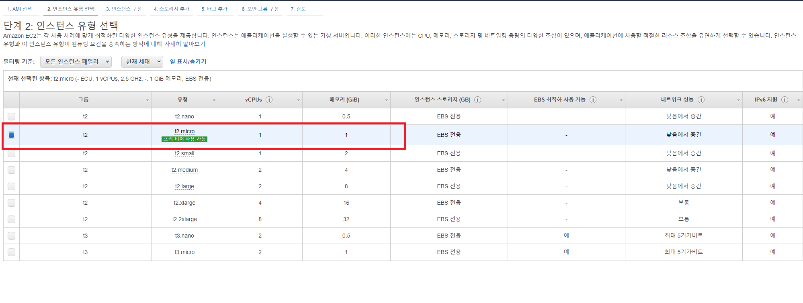
Task: Select the t2.small row checkbox
Action: click(x=11, y=153)
